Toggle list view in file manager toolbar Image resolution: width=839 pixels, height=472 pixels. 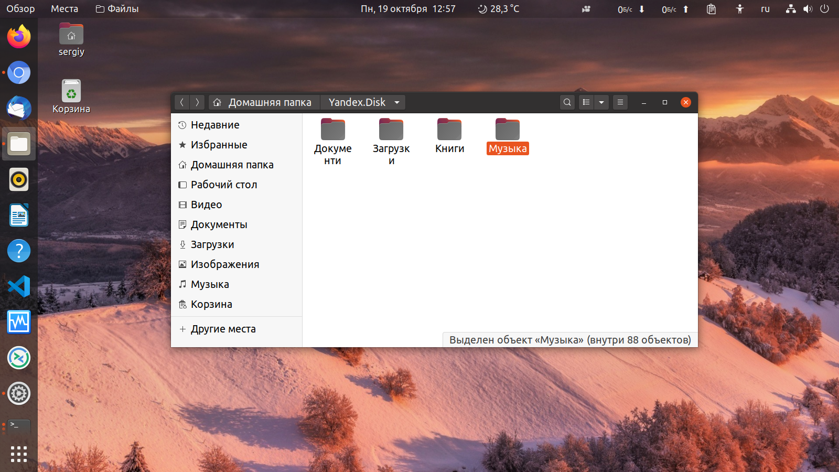point(586,102)
